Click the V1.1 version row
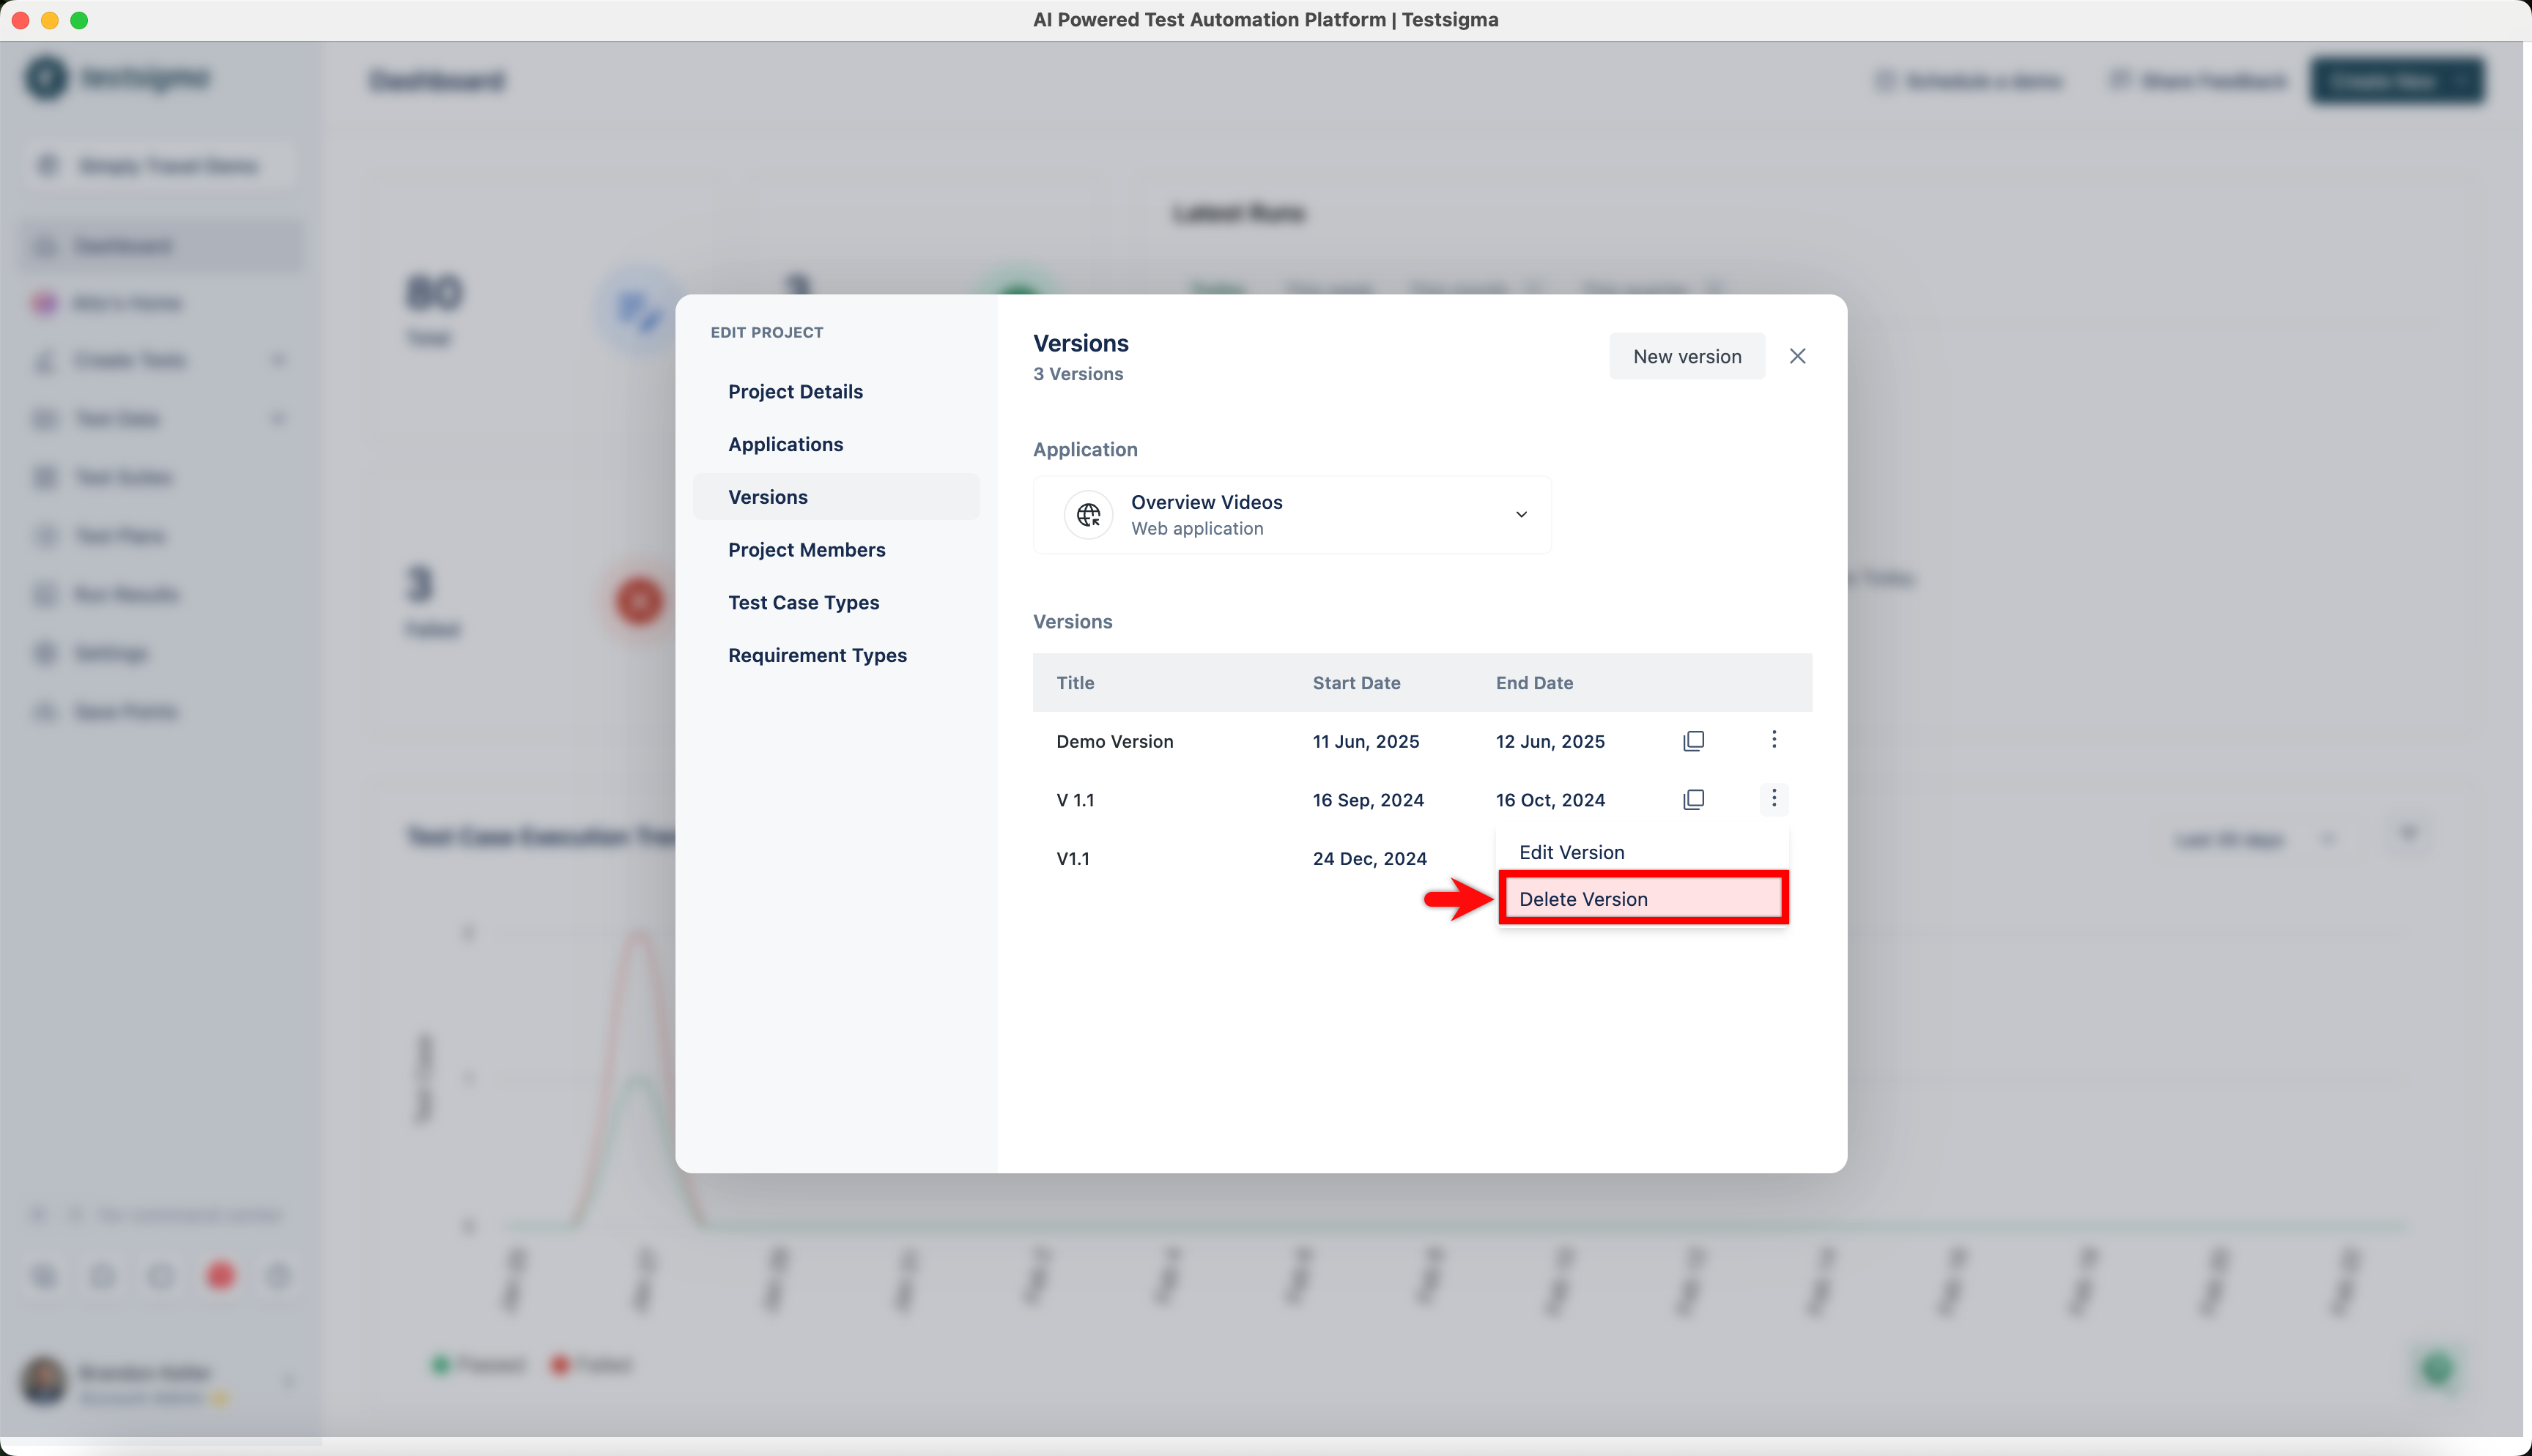The image size is (2532, 1456). point(1072,858)
